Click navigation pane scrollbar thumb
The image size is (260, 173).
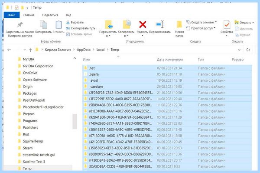pos(75,121)
